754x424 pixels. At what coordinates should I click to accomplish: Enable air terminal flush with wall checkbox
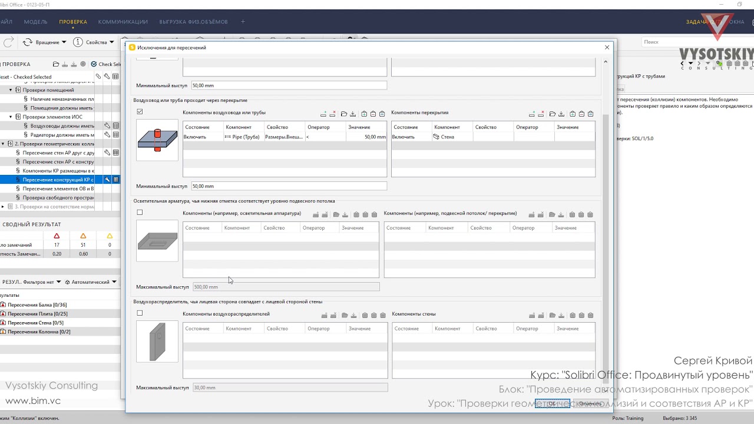point(140,313)
